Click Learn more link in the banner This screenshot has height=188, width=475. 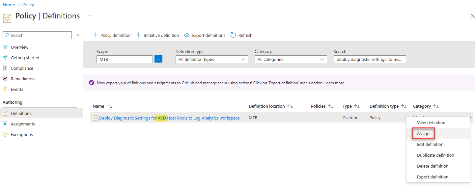(x=334, y=83)
